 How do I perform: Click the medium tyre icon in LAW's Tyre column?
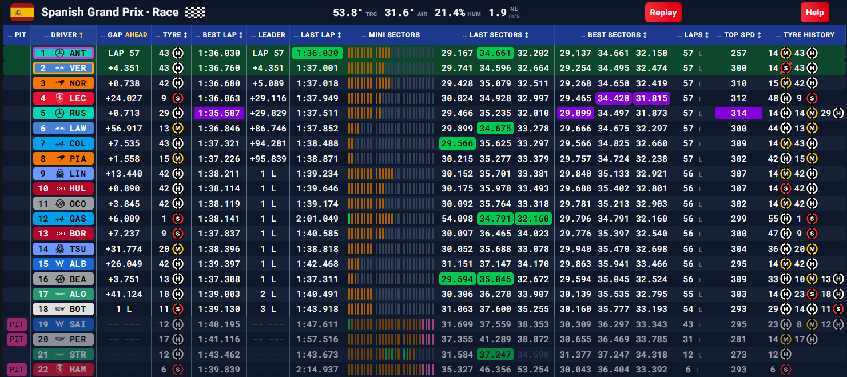[x=177, y=129]
